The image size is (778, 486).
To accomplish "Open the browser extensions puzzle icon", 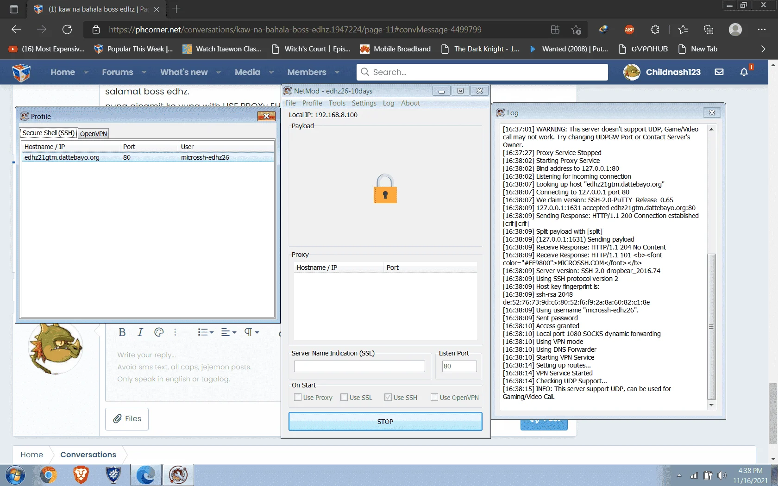I will [x=655, y=30].
